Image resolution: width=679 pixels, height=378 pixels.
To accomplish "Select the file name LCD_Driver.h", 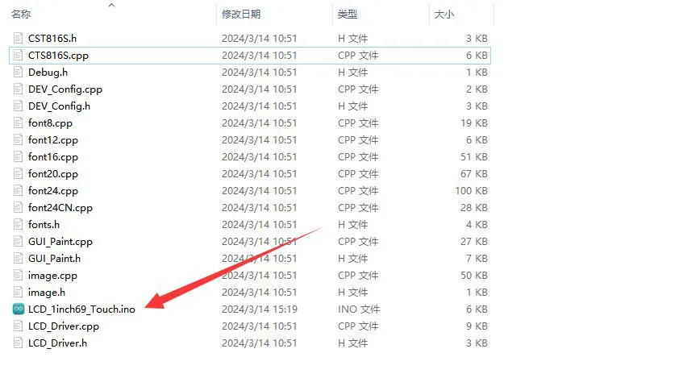I will pos(57,343).
